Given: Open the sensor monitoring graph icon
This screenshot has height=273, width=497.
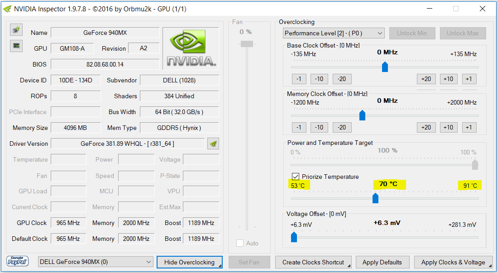Looking at the screenshot, I should coord(16,46).
